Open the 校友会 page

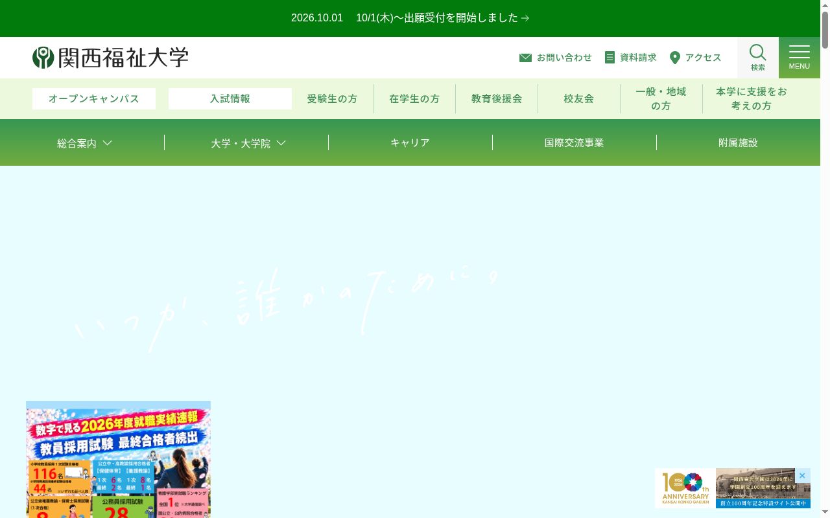(579, 98)
